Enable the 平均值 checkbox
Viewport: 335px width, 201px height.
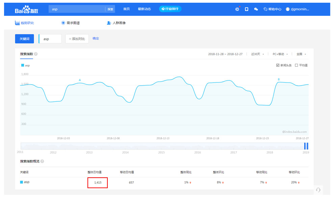(297, 65)
